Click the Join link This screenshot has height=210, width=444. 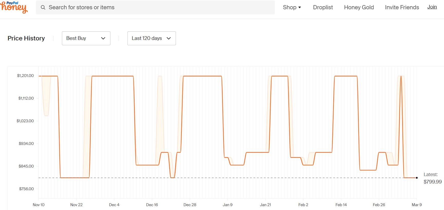click(x=432, y=7)
